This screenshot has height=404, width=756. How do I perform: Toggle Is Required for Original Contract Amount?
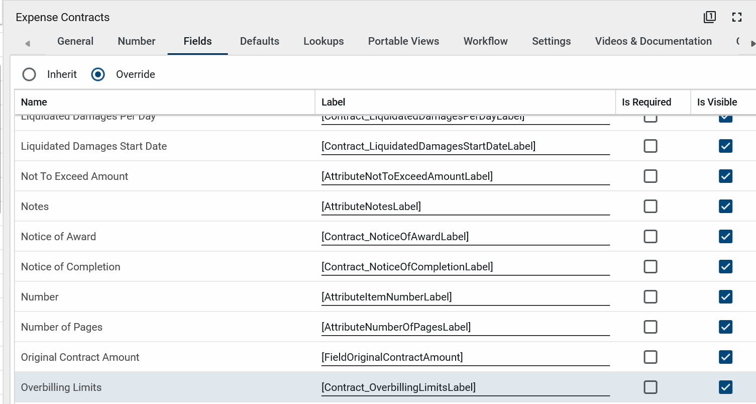coord(651,357)
